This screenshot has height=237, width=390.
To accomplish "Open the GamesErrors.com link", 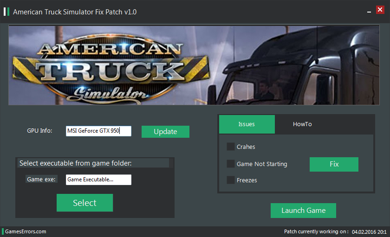I will point(26,231).
